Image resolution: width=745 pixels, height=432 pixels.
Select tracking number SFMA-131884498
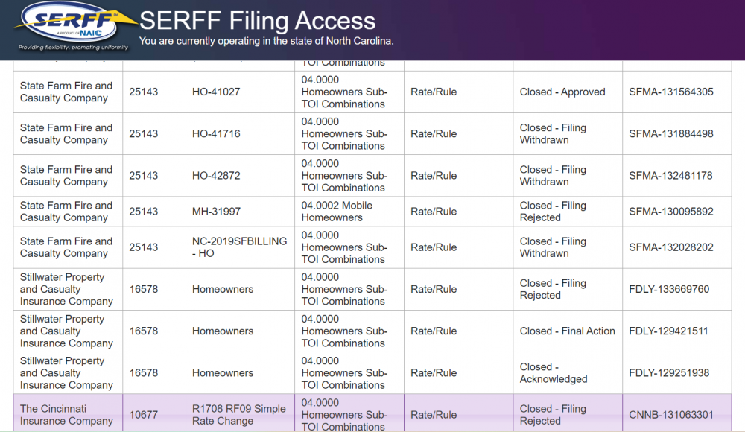click(670, 134)
